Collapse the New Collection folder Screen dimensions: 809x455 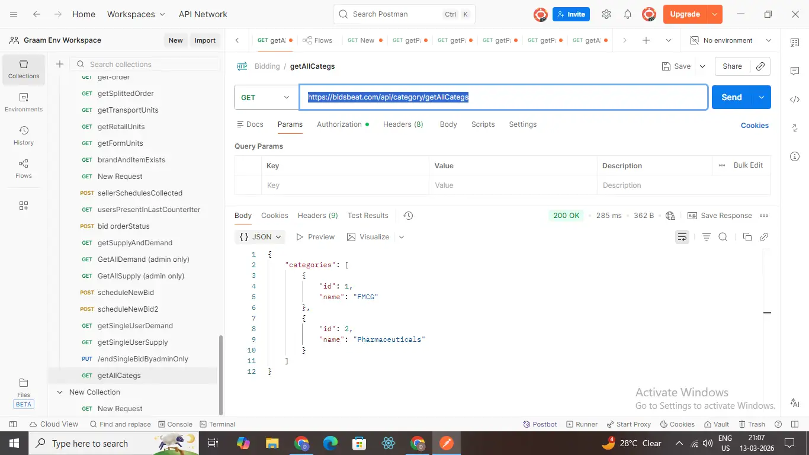(59, 392)
